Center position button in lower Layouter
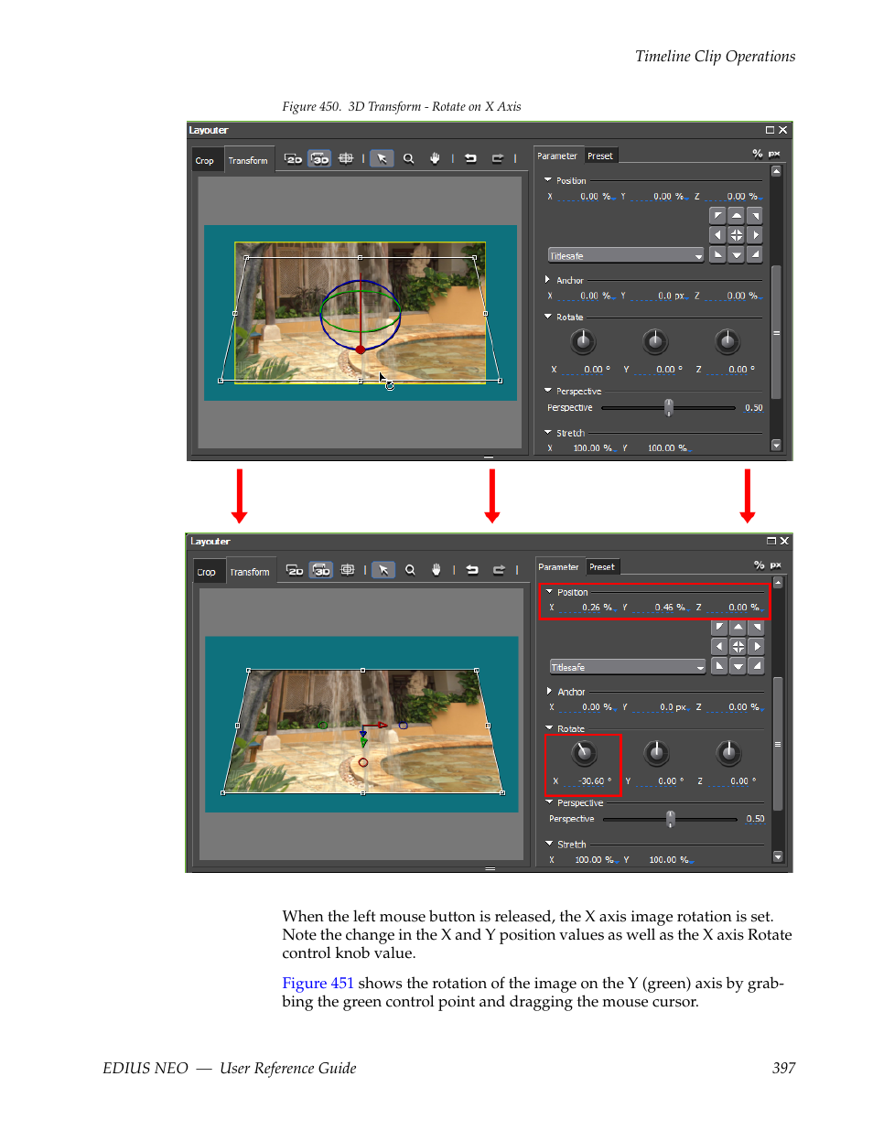The image size is (873, 1130). coord(738,647)
